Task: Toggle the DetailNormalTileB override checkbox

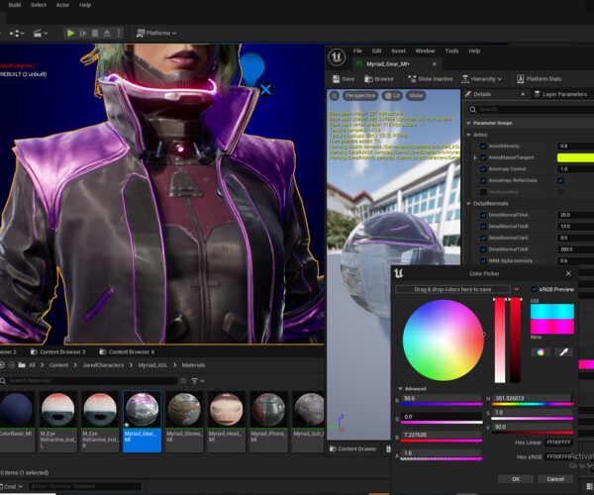Action: [483, 227]
